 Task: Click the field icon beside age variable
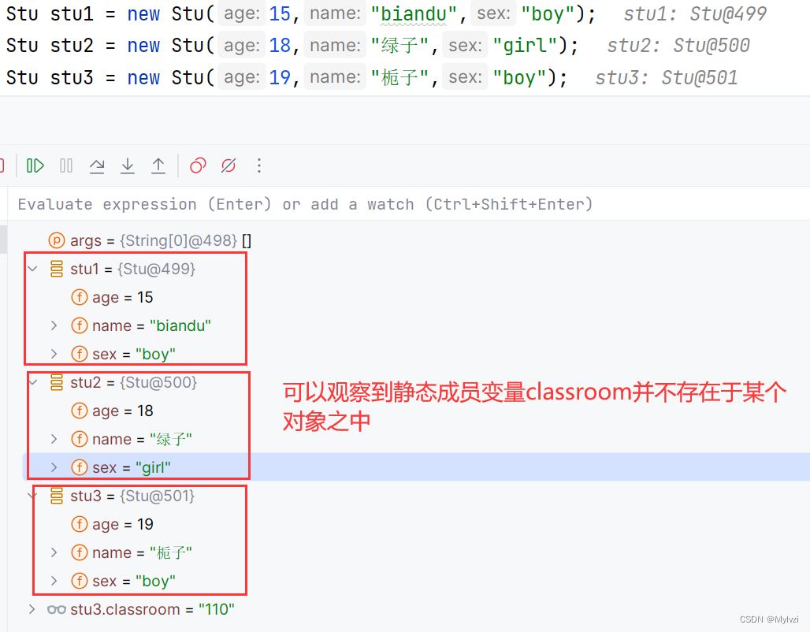[x=80, y=297]
